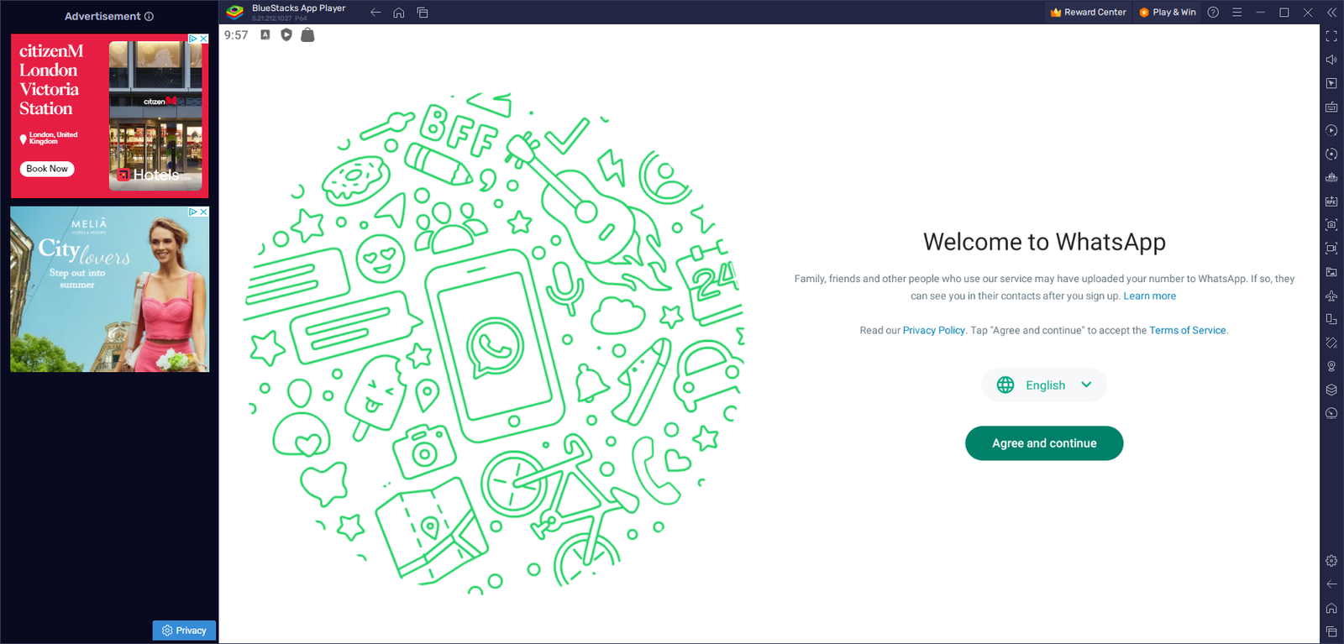This screenshot has width=1344, height=644.
Task: Open the media folder icon in the sidebar
Action: [x=1331, y=272]
